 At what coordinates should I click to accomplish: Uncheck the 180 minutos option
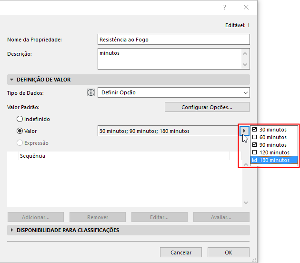(254, 160)
